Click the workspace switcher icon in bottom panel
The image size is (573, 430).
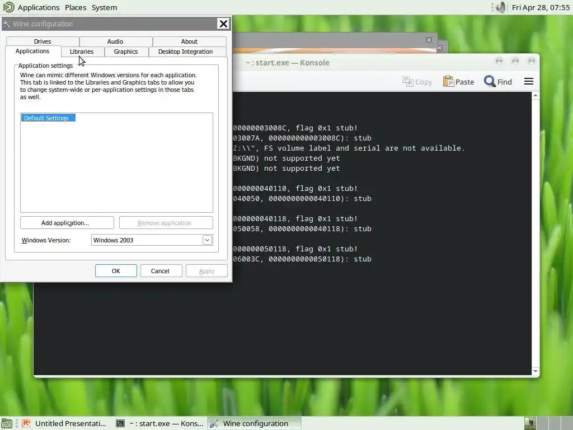(x=530, y=423)
